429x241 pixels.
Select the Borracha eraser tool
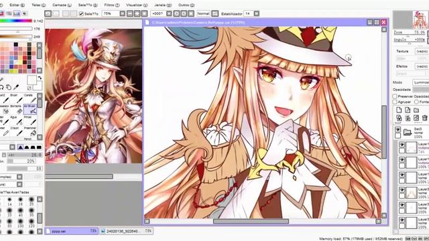click(17, 109)
